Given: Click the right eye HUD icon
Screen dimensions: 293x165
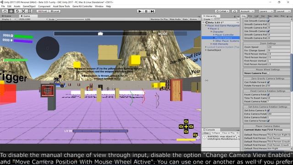Looking at the screenshot, I should tap(191, 126).
